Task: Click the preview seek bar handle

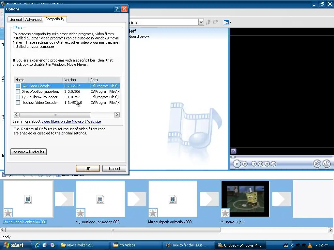Action: tap(233, 157)
